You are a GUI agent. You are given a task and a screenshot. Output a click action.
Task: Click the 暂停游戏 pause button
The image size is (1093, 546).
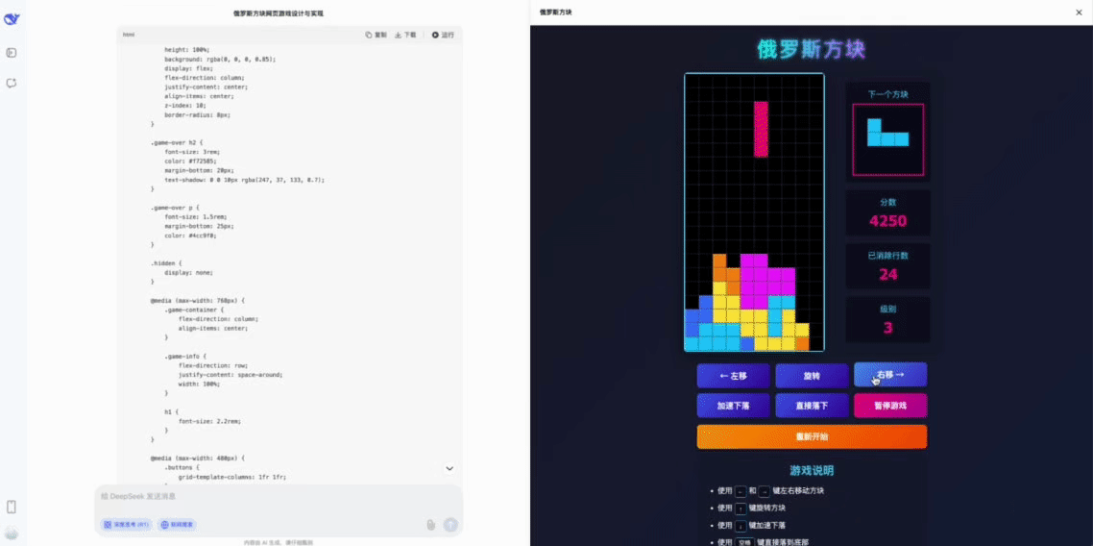pyautogui.click(x=890, y=405)
